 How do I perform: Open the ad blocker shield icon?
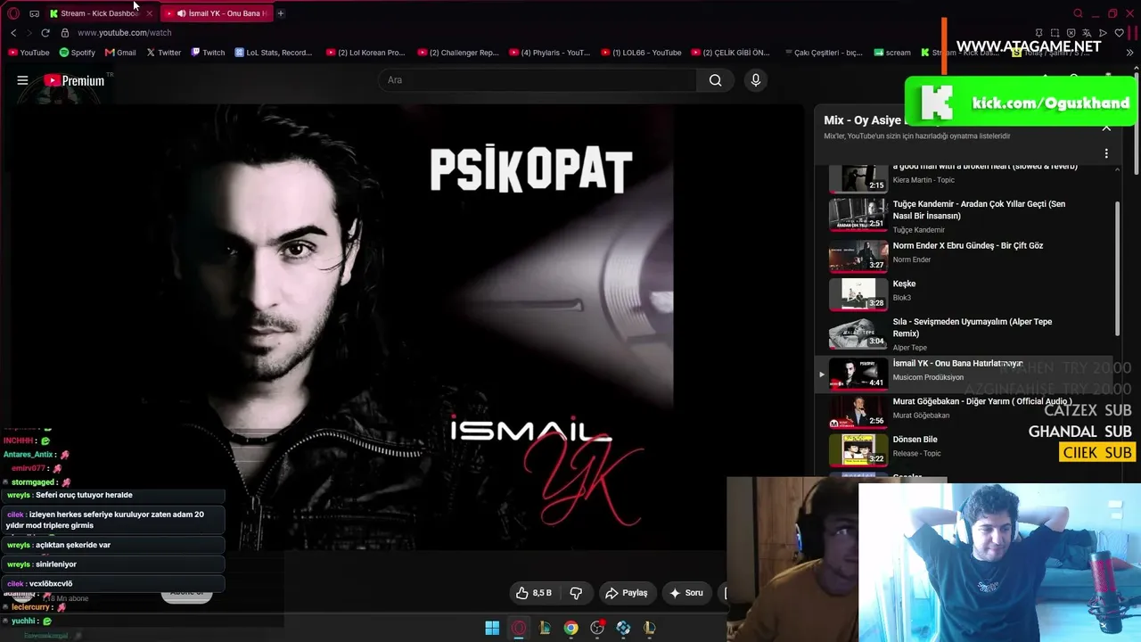[x=1070, y=33]
